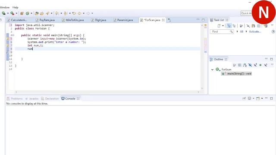Toggle Focus on Workweek in Task List
The height and width of the screenshot is (155, 276).
tap(241, 26)
